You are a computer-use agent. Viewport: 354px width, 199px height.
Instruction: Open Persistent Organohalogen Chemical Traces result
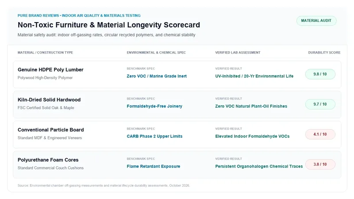point(259,166)
